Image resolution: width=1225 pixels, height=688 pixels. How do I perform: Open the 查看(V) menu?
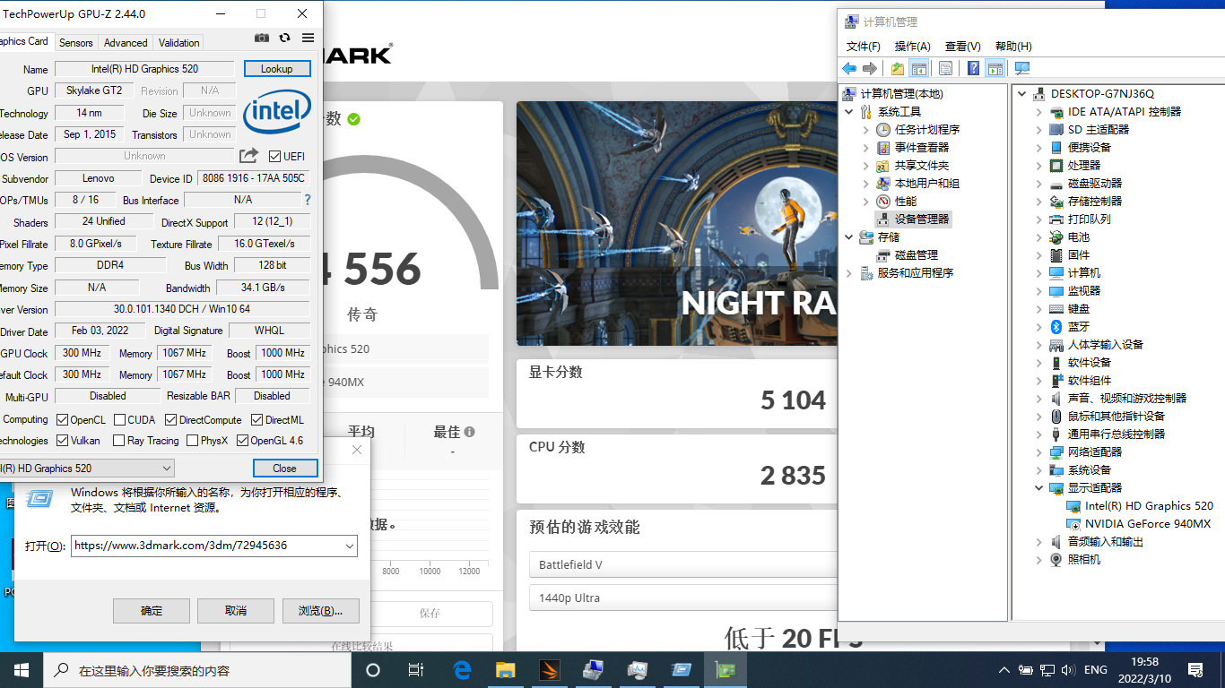[963, 46]
